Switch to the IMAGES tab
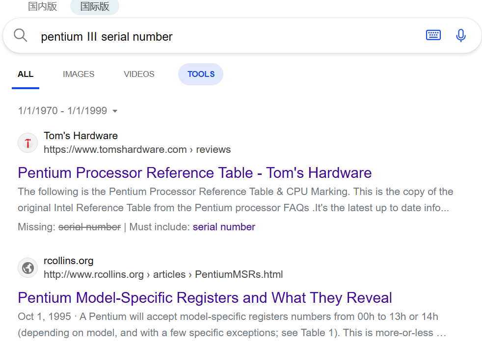 coord(79,74)
